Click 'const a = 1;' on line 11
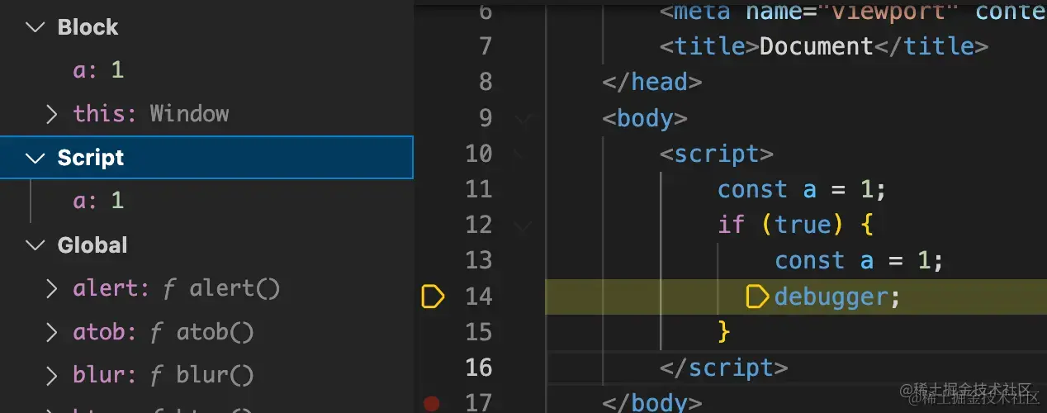The image size is (1047, 413). pos(802,190)
